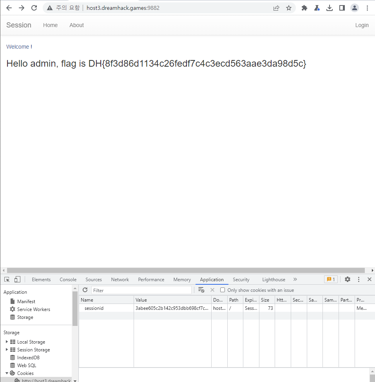Click the address bar URL
The image size is (375, 382).
coord(123,8)
